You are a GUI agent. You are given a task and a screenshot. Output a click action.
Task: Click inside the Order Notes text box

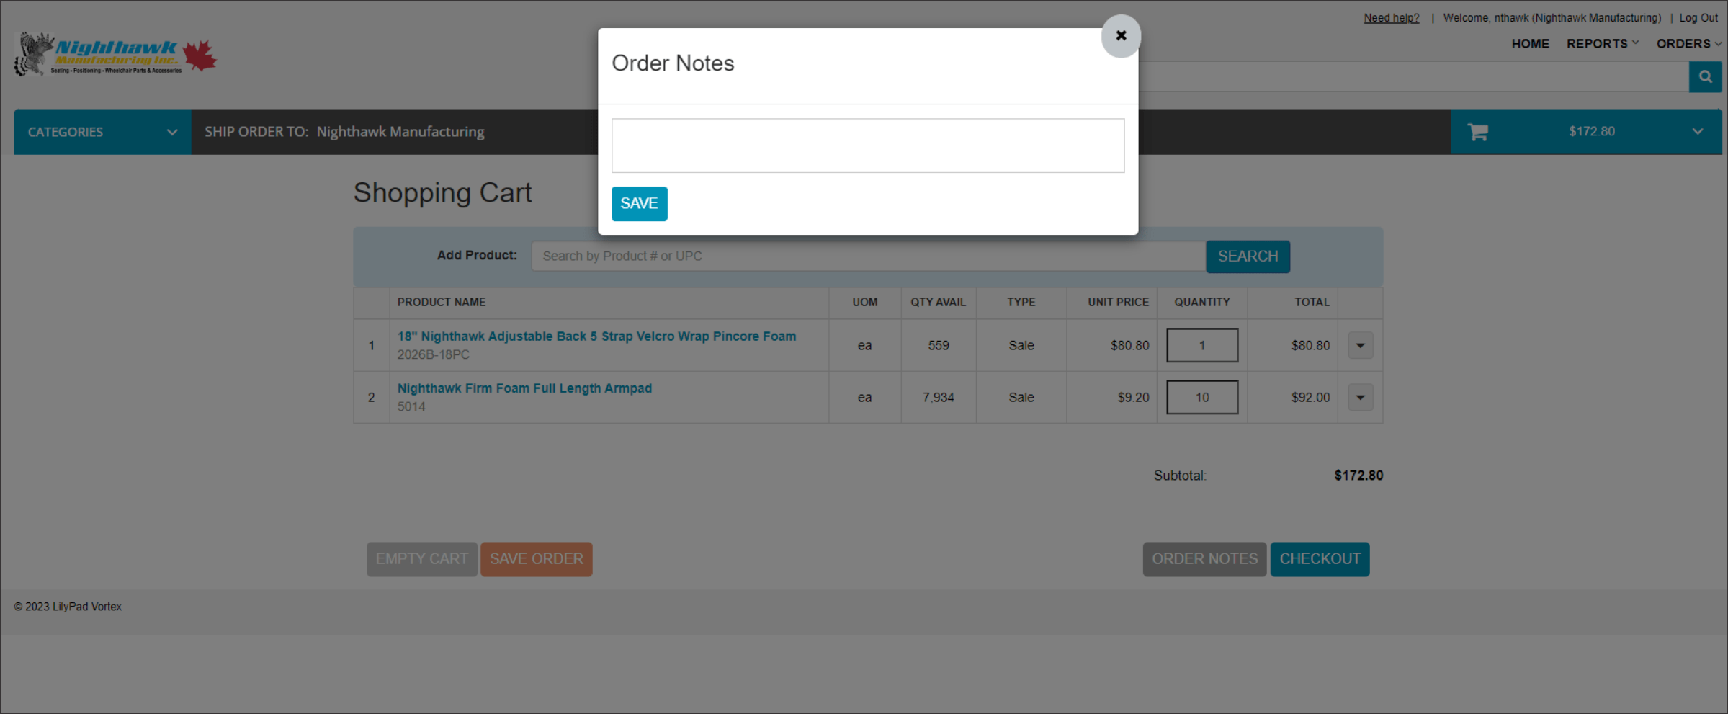point(867,146)
